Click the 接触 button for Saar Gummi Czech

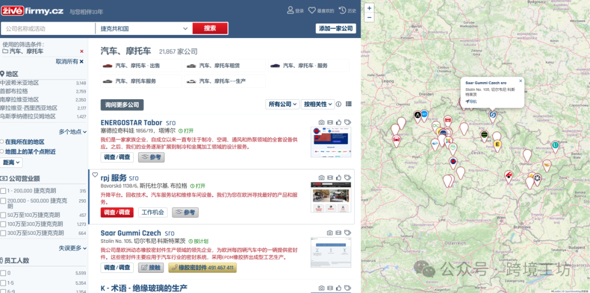tap(151, 268)
